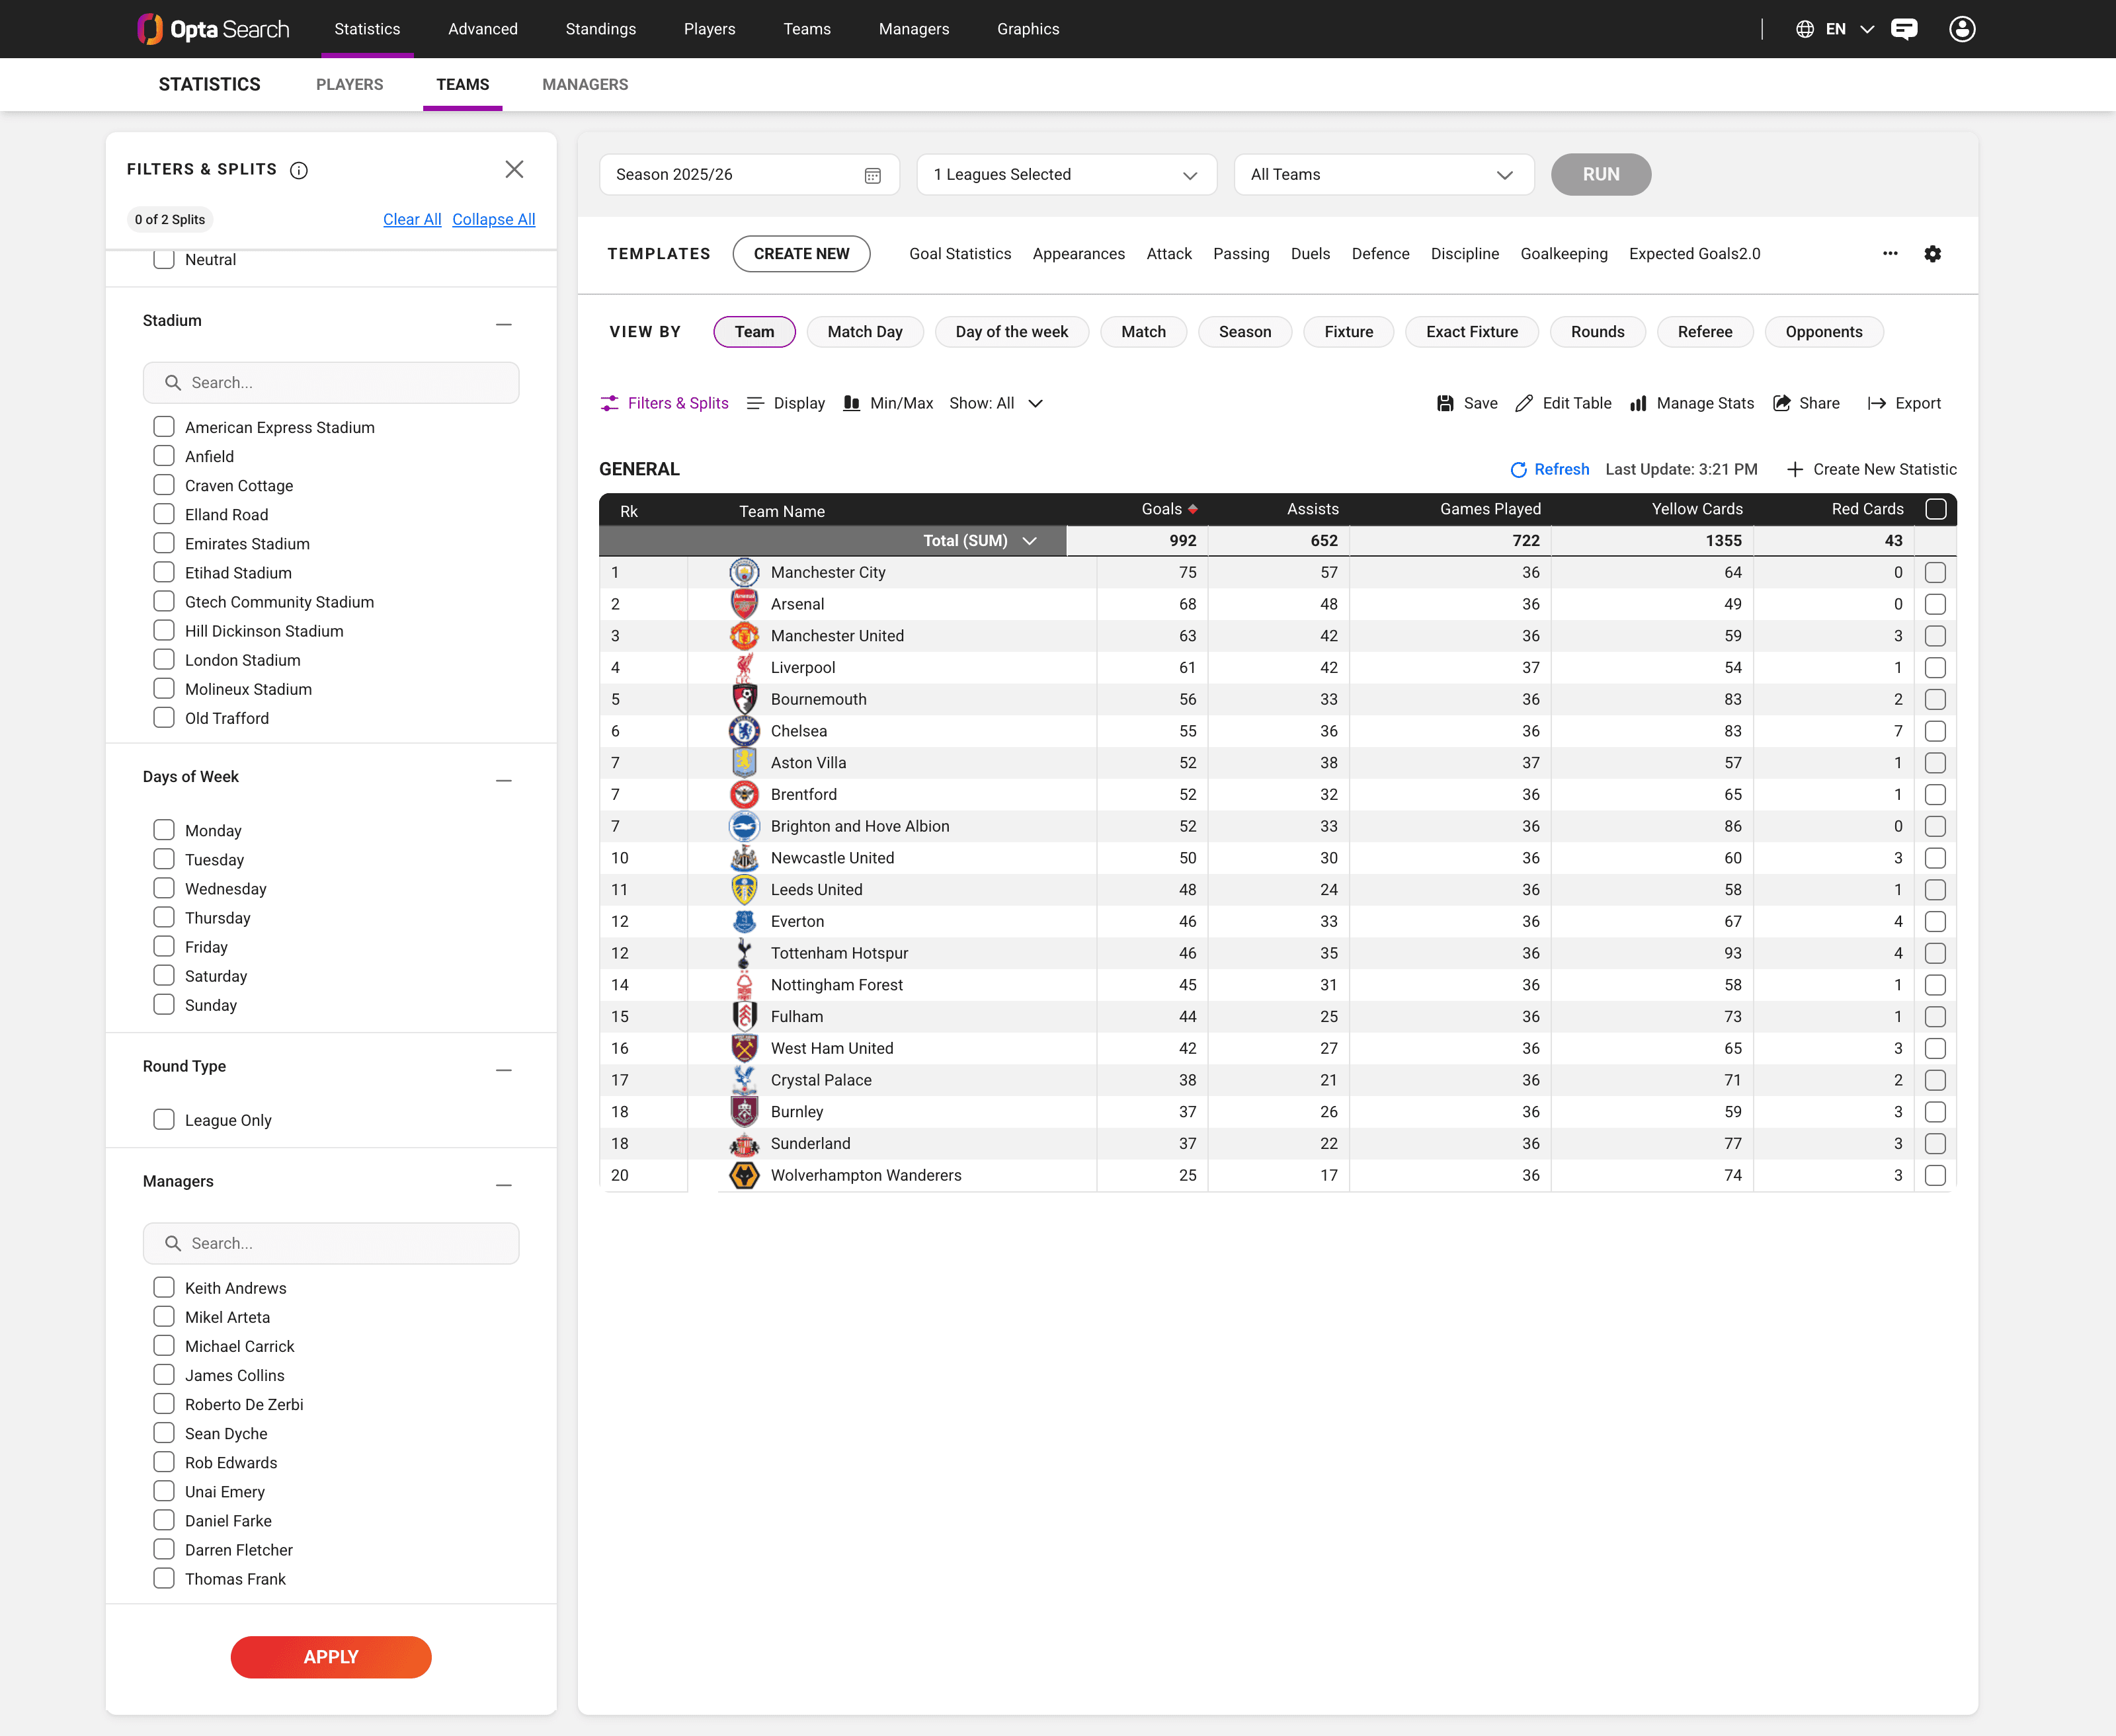This screenshot has height=1736, width=2116.
Task: Collapse the Days of Week section
Action: click(x=504, y=780)
